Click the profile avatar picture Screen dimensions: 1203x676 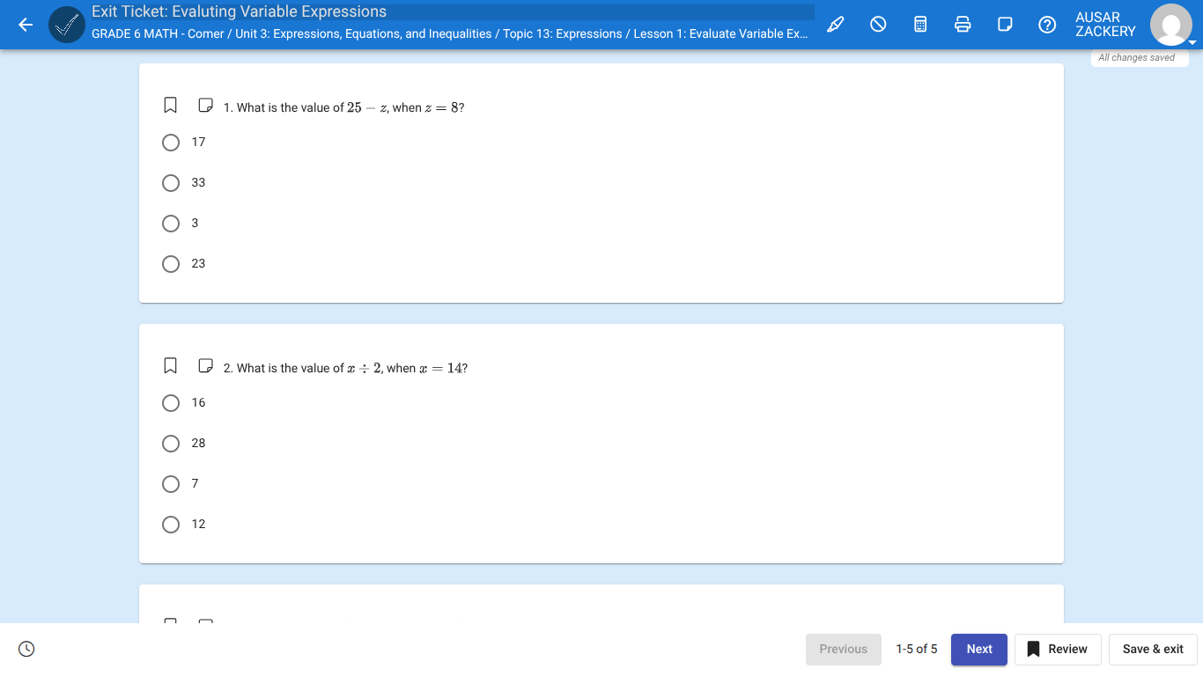pos(1171,25)
